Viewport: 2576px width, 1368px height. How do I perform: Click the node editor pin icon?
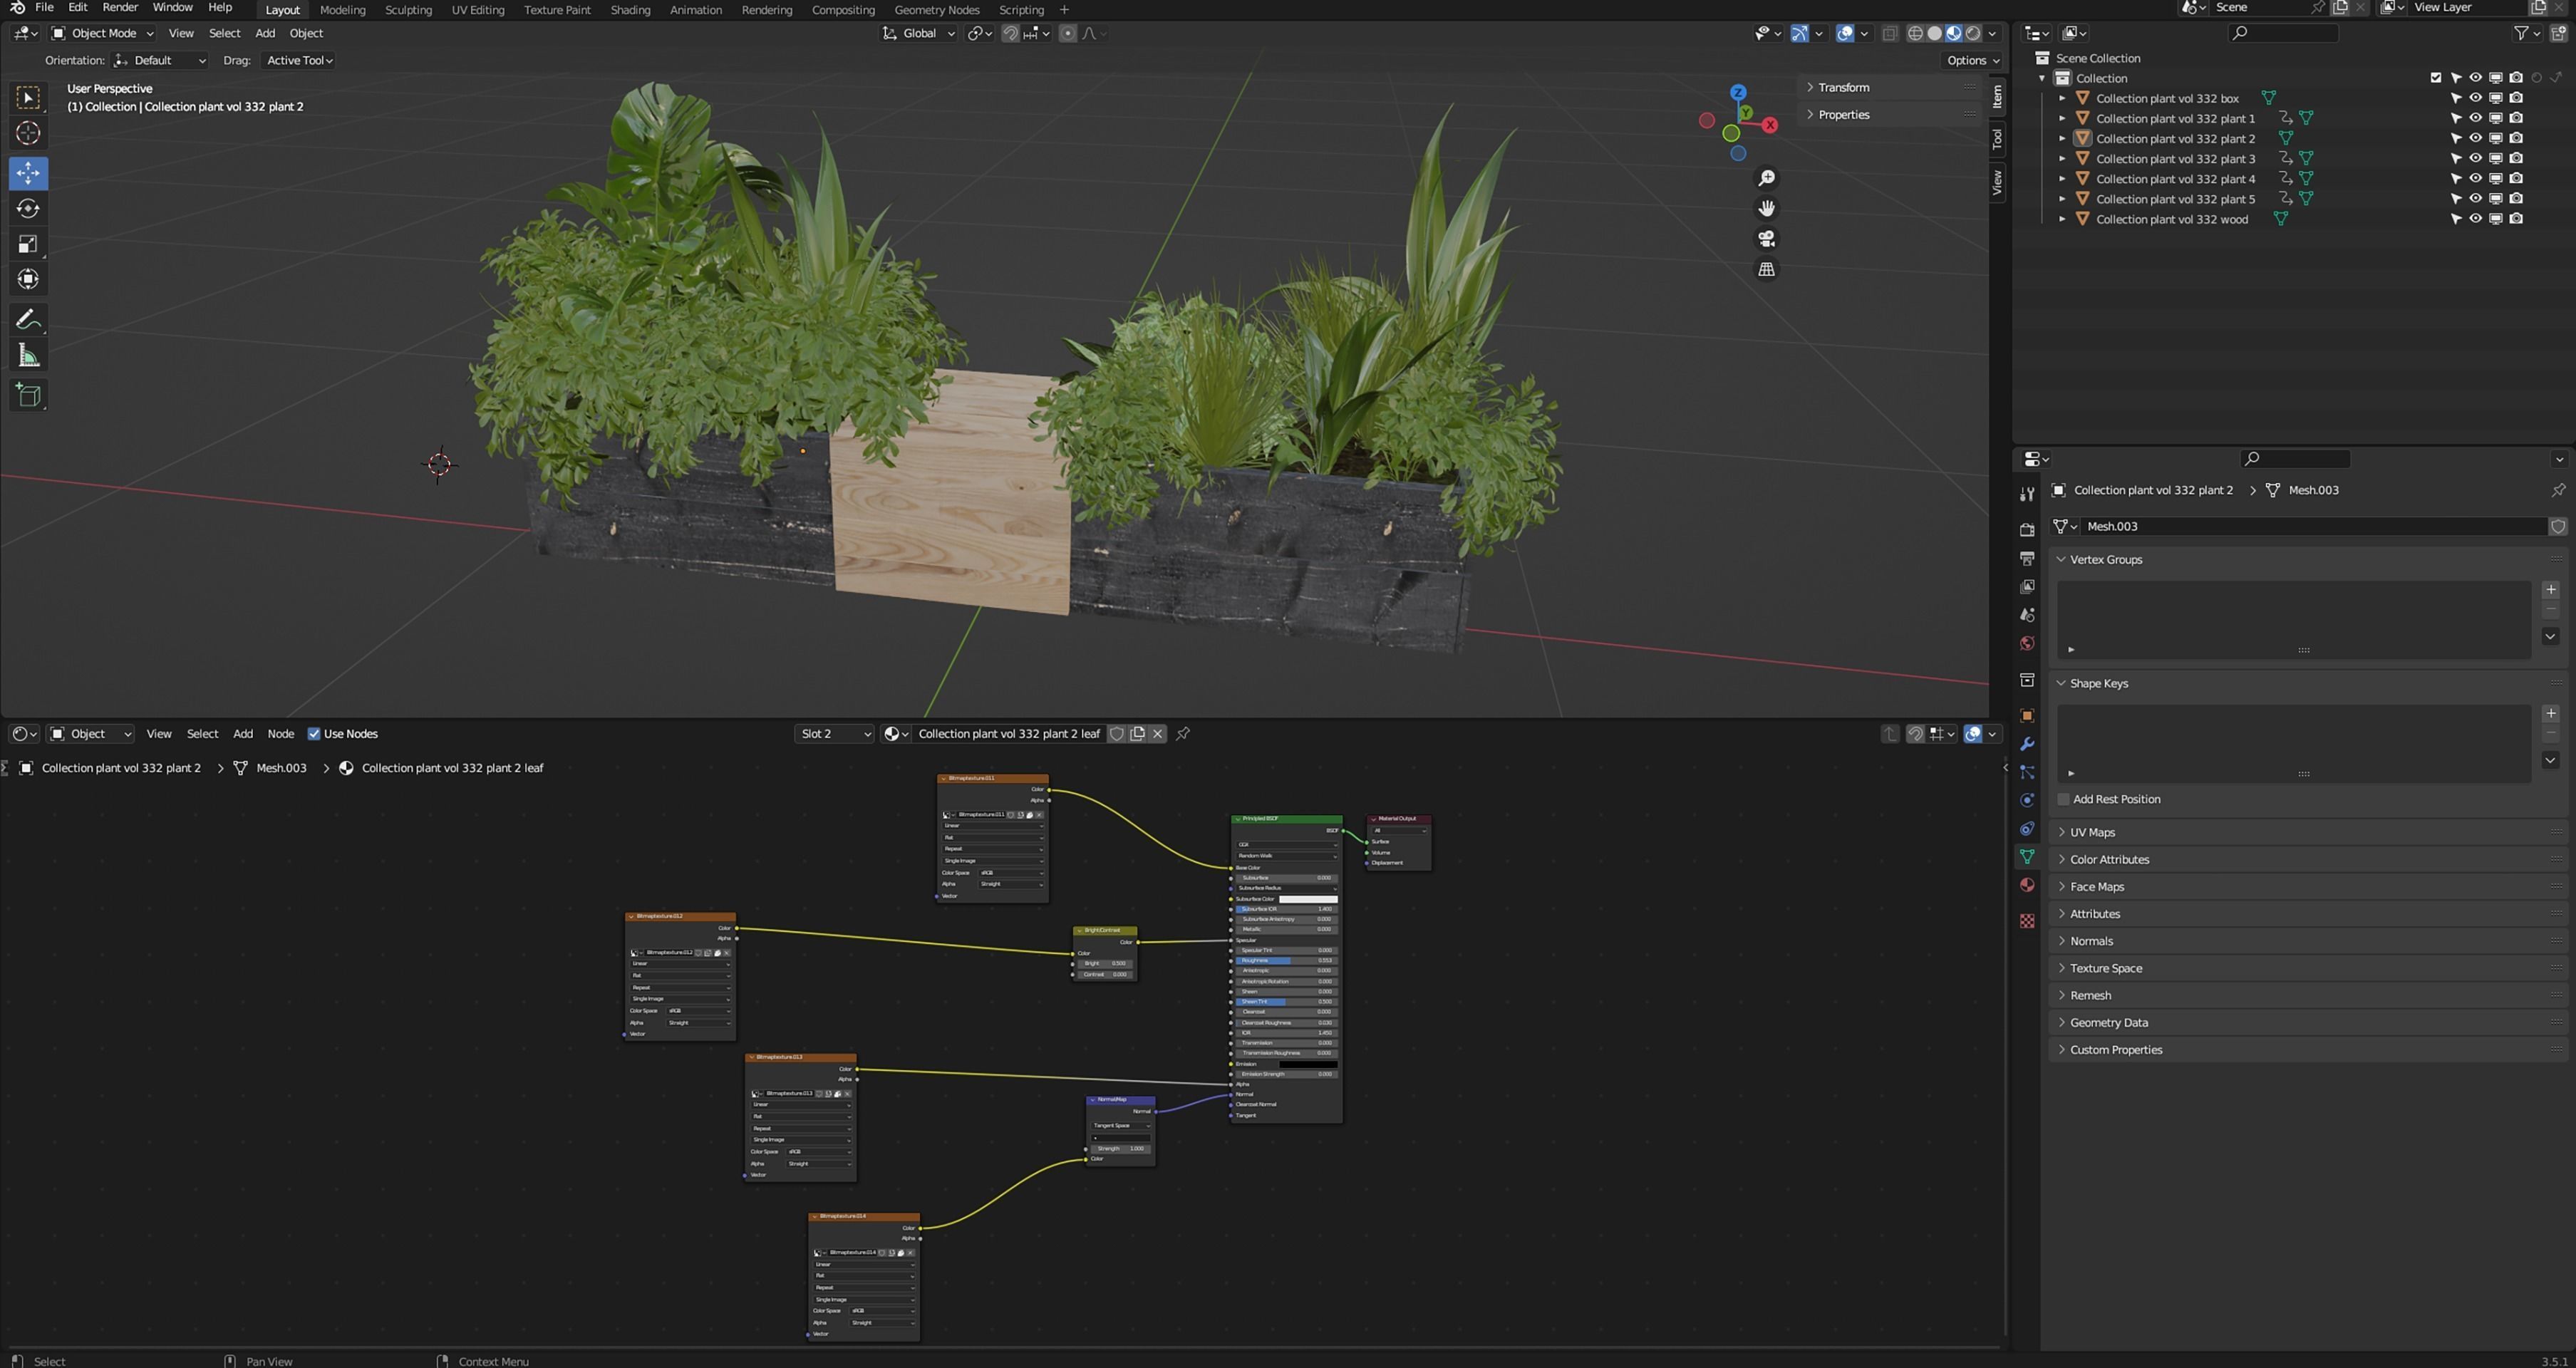click(x=1183, y=734)
